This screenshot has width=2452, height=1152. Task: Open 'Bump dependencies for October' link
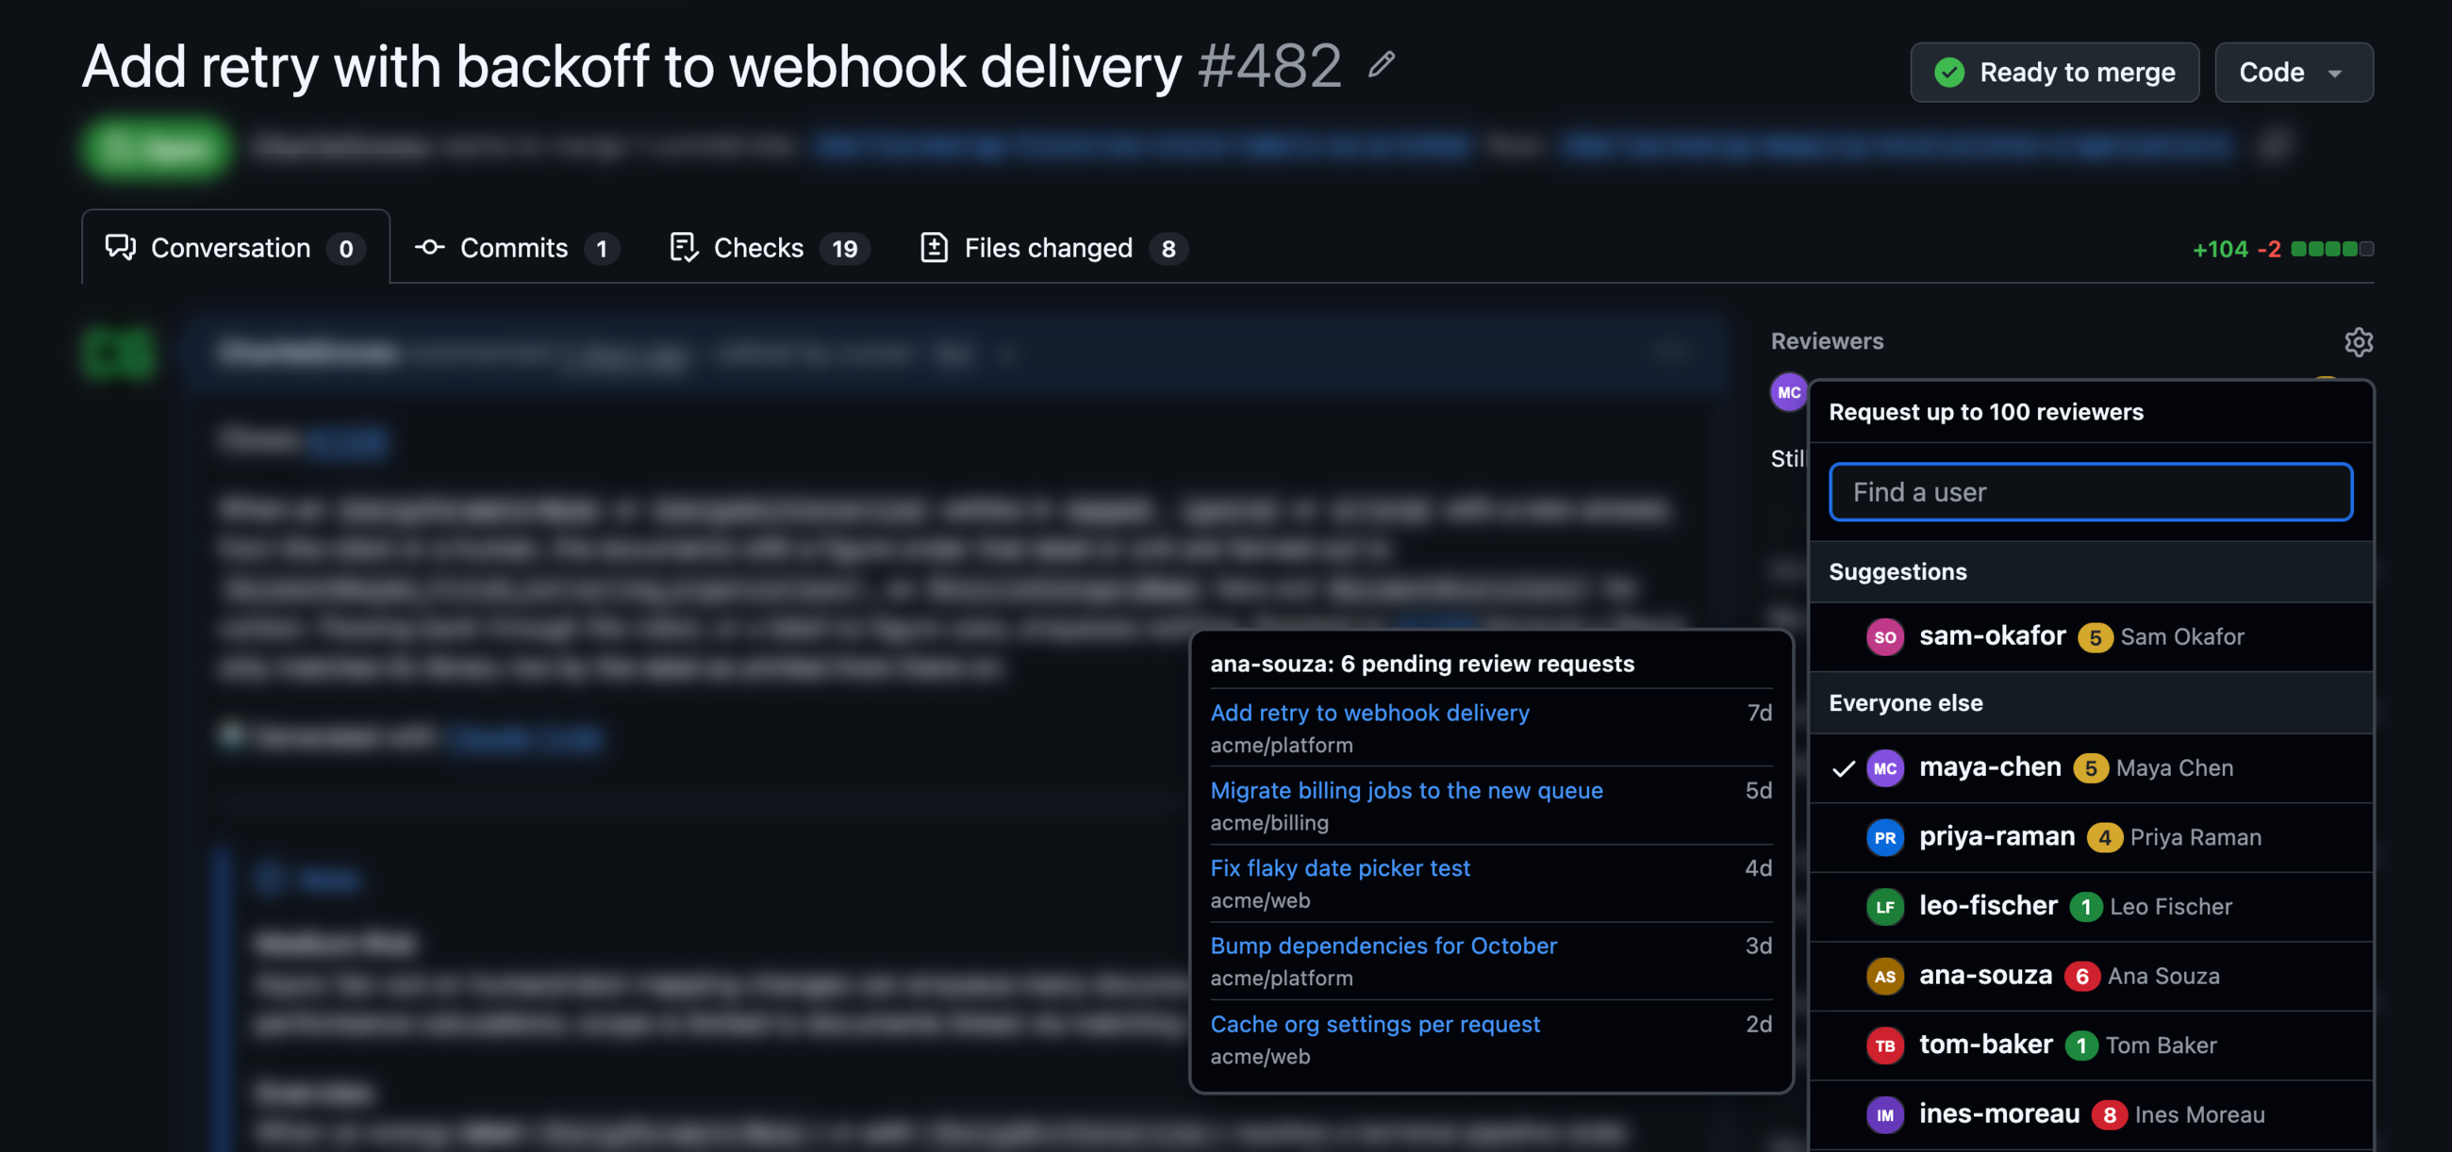[x=1383, y=946]
